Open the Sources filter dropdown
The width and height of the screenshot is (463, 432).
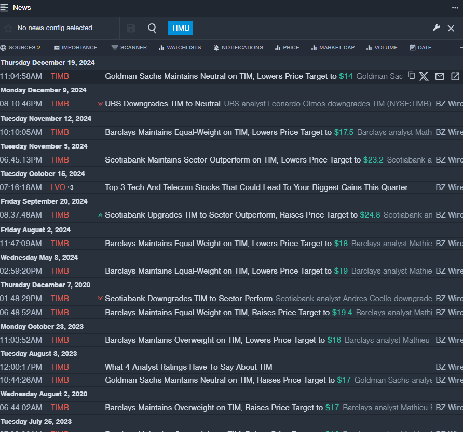(x=20, y=47)
